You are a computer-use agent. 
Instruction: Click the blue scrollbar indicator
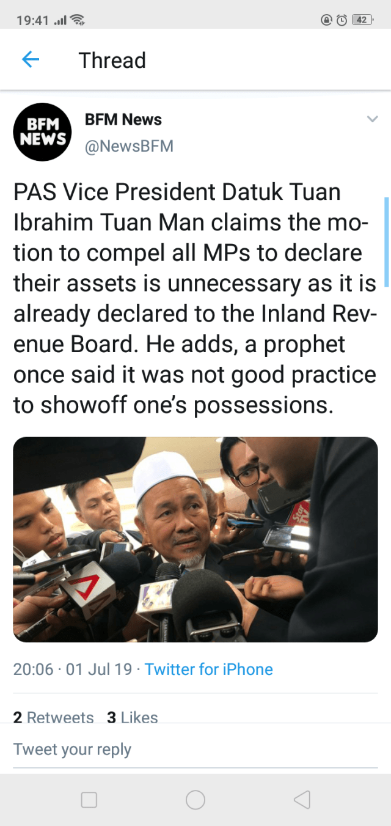tap(386, 242)
